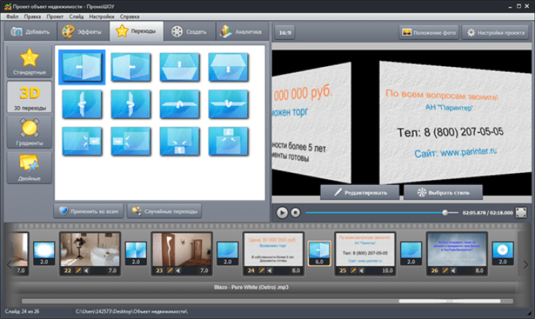Stop the slideshow preview

pos(295,212)
